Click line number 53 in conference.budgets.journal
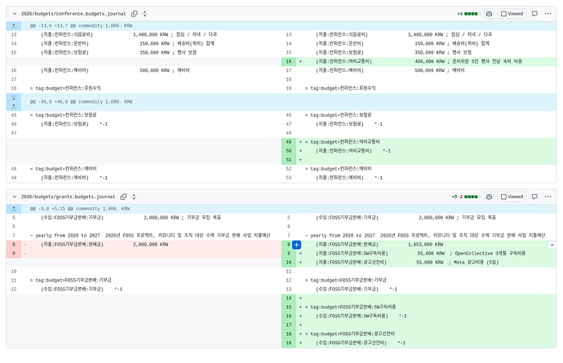563x363 pixels. tap(289, 178)
